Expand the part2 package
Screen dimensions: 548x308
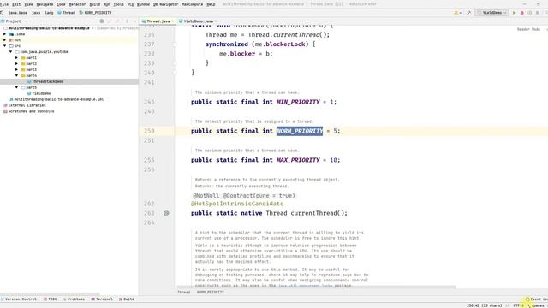click(17, 63)
